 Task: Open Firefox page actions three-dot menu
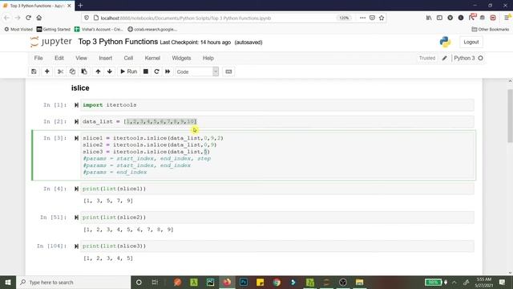362,18
